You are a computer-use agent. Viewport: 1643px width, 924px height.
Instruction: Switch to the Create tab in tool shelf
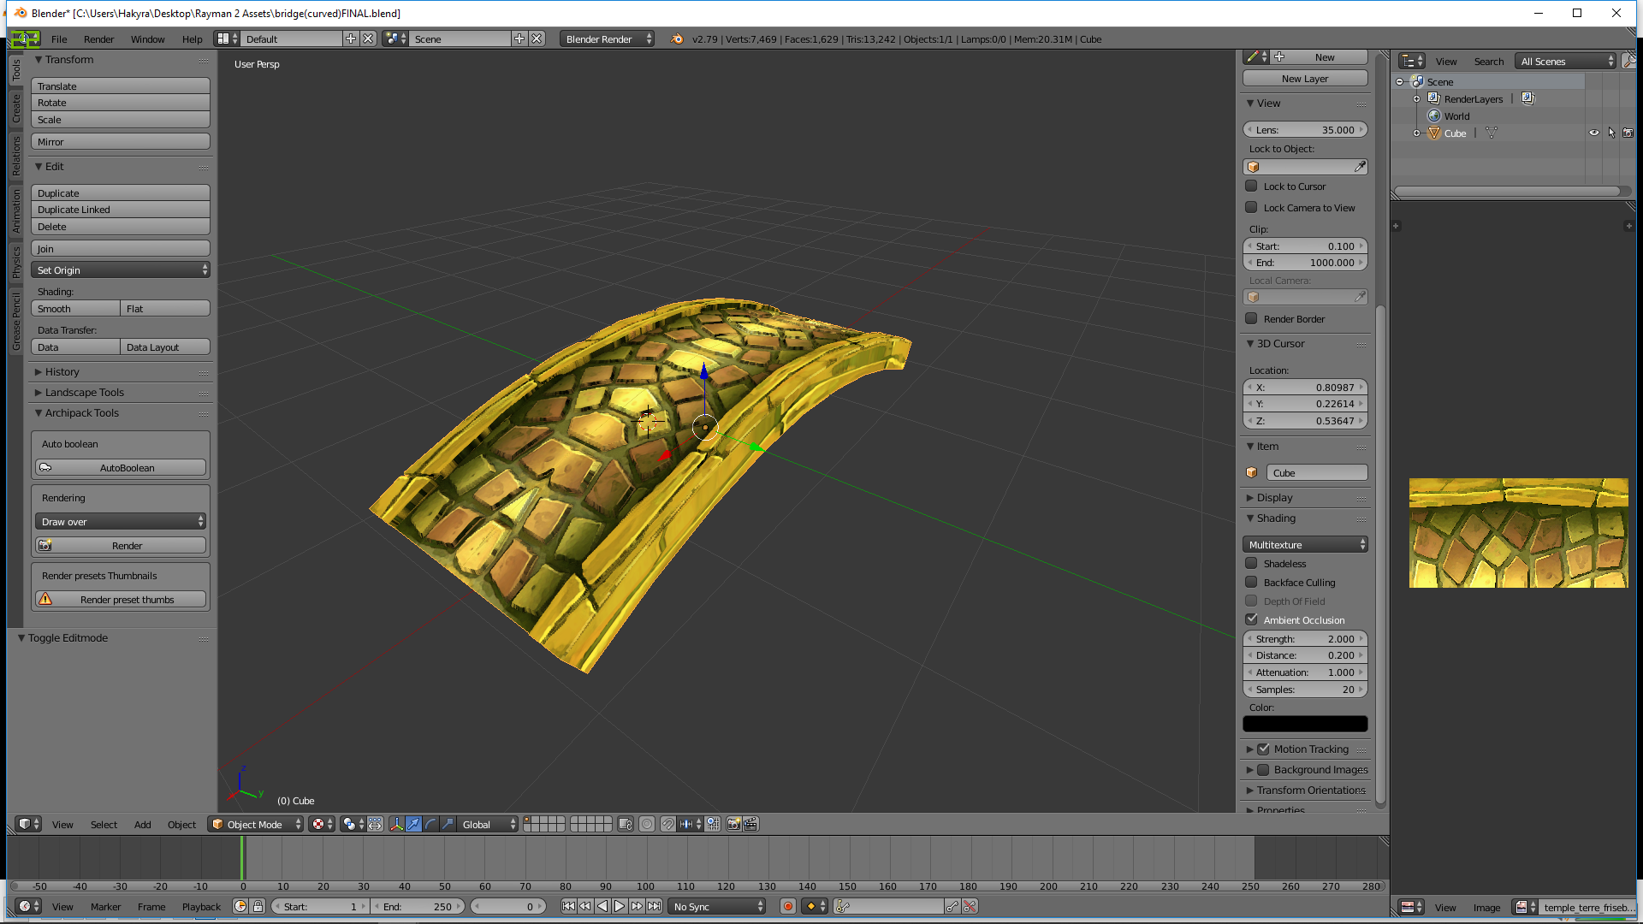click(x=15, y=108)
